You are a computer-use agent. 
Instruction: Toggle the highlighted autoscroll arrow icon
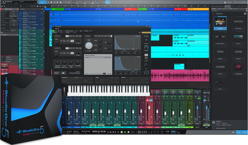coord(107,2)
